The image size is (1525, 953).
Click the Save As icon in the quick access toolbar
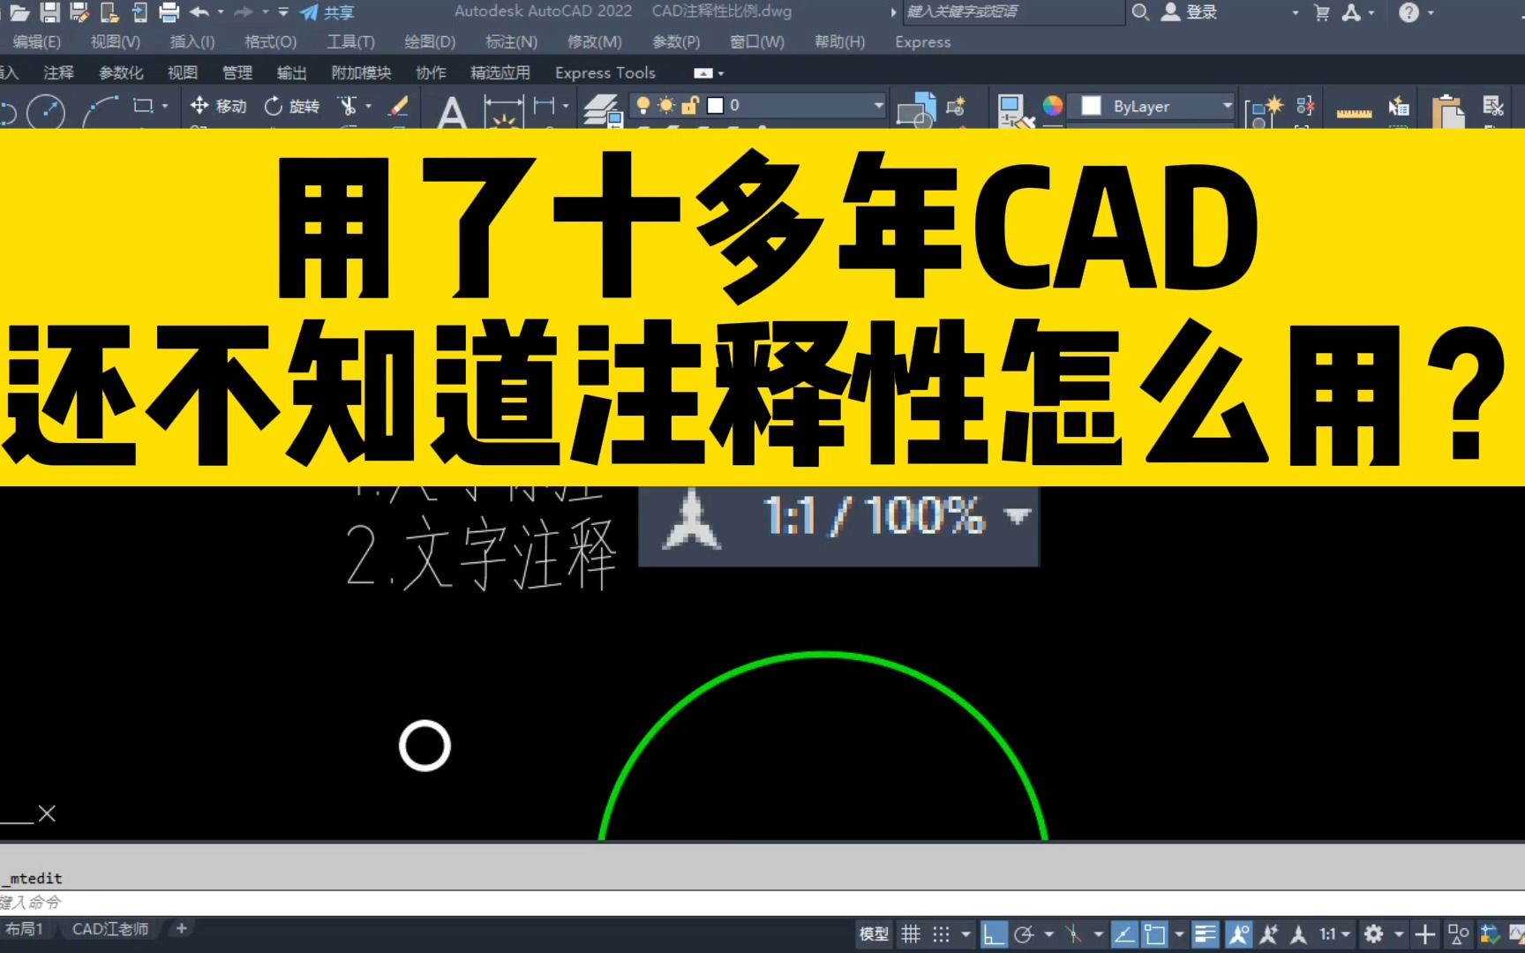(79, 12)
